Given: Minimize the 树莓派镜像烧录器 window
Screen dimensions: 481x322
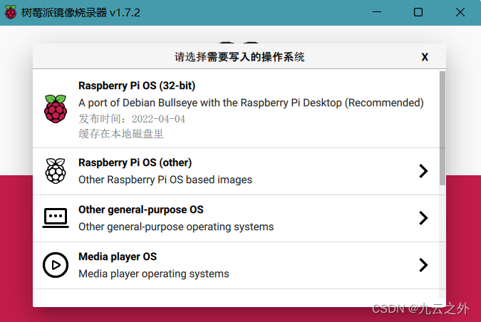Looking at the screenshot, I should (x=377, y=12).
